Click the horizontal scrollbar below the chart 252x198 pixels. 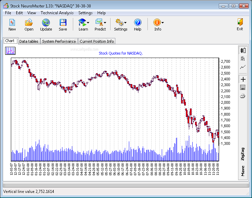[126, 184]
